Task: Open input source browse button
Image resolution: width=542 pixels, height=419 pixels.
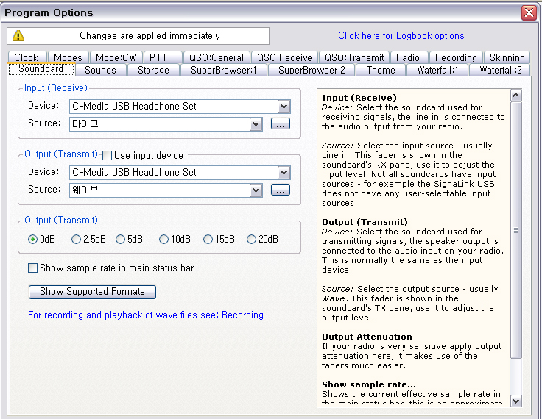Action: click(x=280, y=125)
